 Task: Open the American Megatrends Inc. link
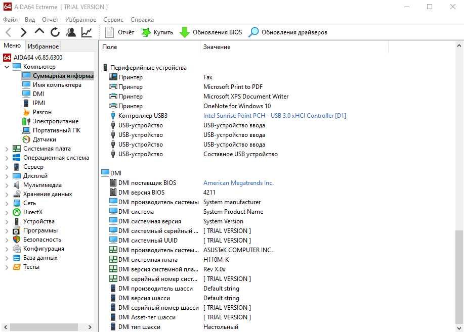click(x=238, y=183)
